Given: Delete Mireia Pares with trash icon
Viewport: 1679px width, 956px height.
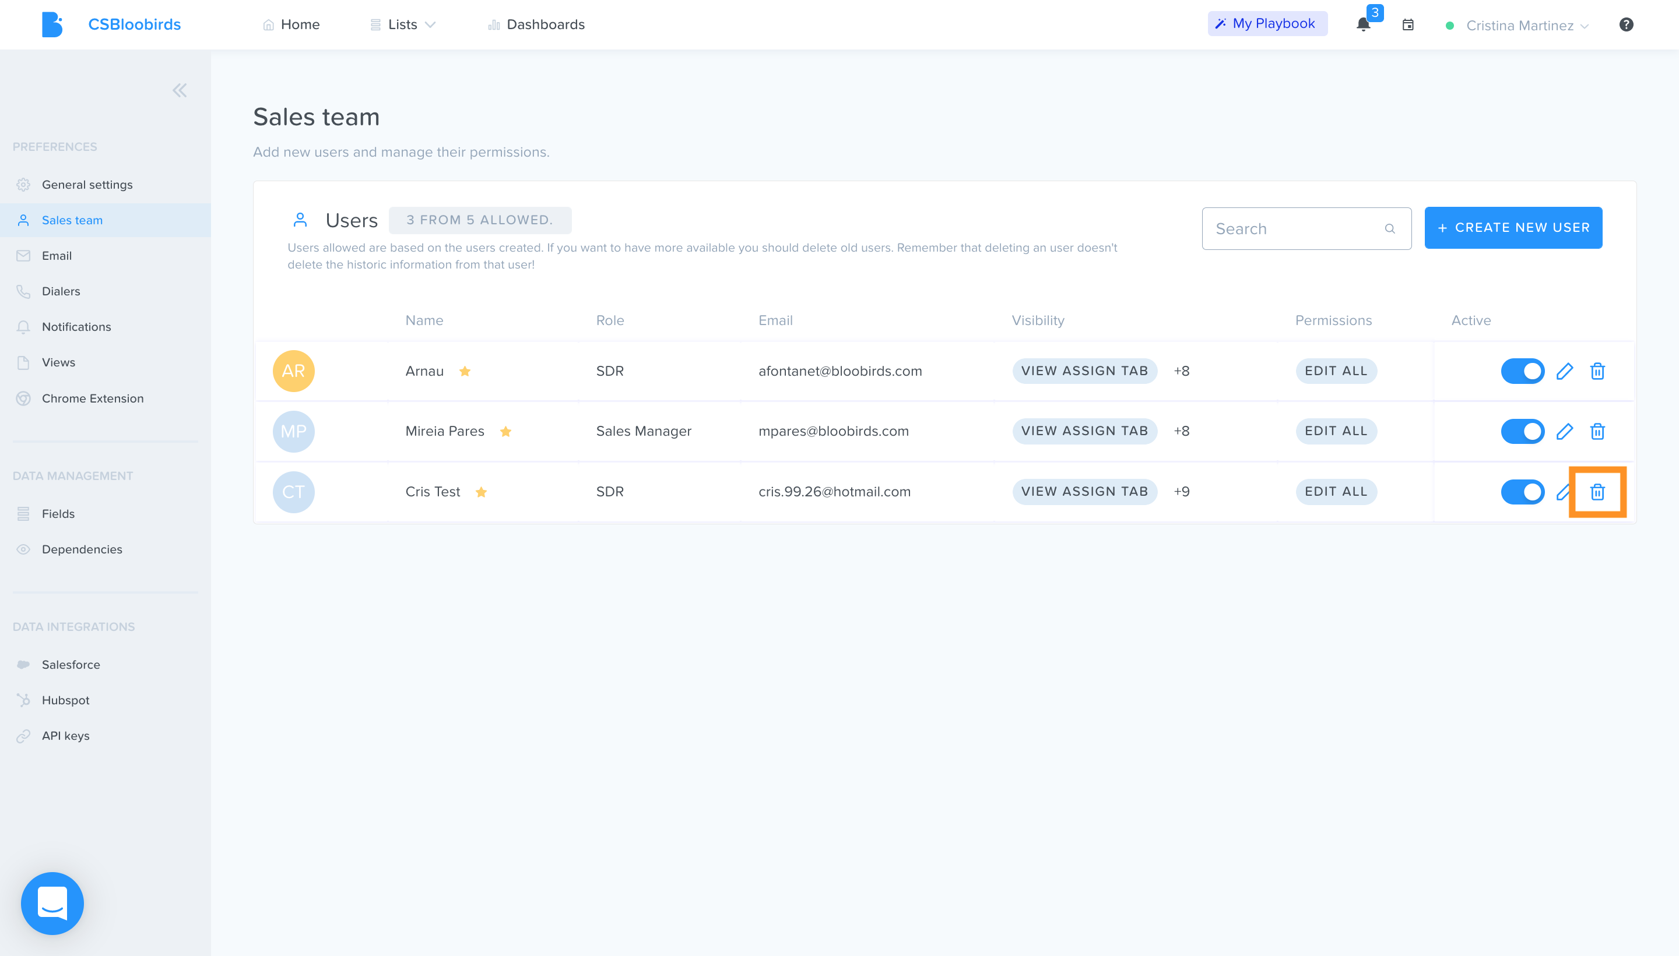Looking at the screenshot, I should [1597, 431].
